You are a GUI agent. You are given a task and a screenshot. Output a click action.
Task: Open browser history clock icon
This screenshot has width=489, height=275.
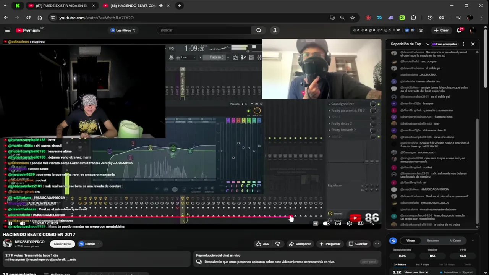[x=430, y=18]
